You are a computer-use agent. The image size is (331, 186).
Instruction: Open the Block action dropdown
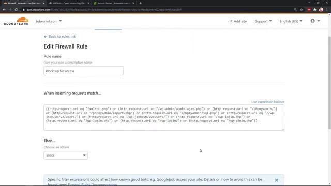pos(66,155)
